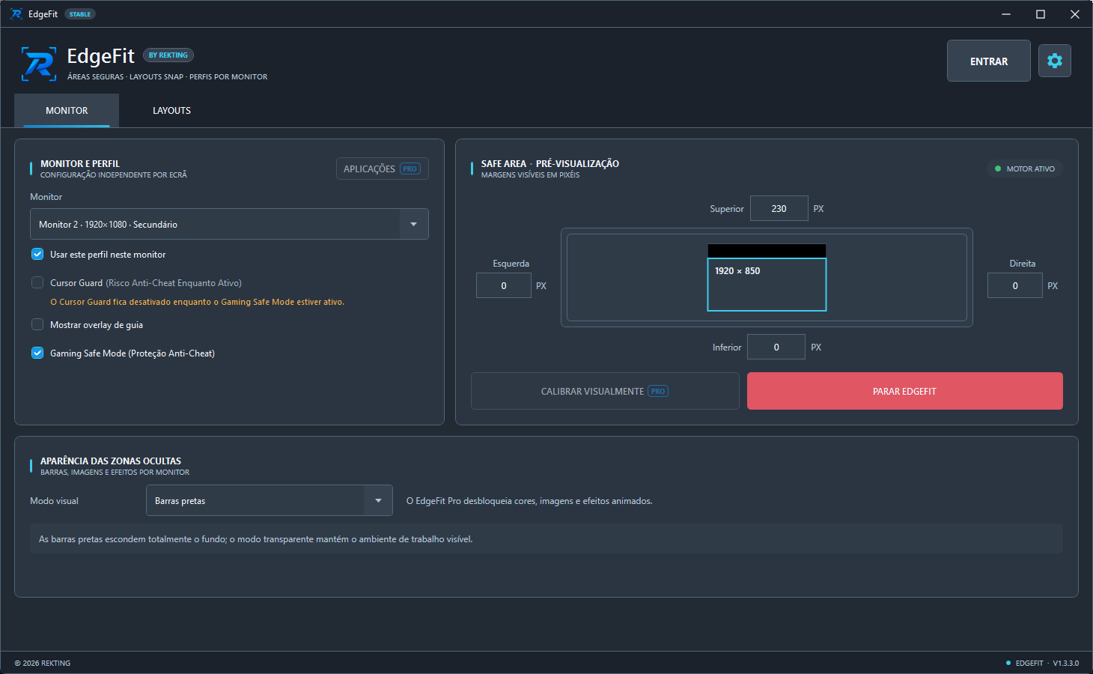Close the EdgeFit window
Screen dimensions: 1093x674
click(1075, 14)
